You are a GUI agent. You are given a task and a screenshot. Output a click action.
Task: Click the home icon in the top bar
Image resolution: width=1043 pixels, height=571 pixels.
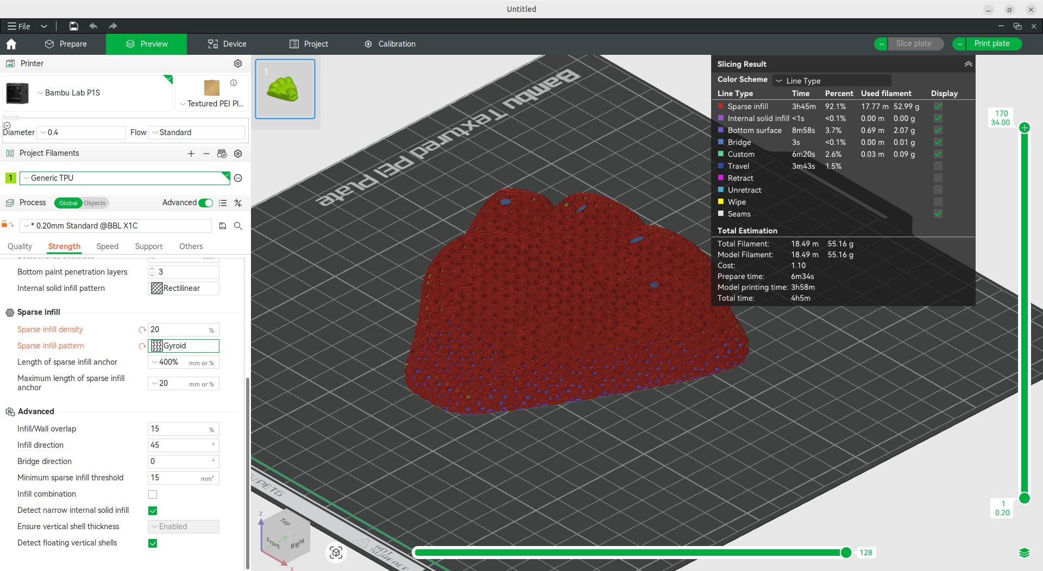point(11,44)
